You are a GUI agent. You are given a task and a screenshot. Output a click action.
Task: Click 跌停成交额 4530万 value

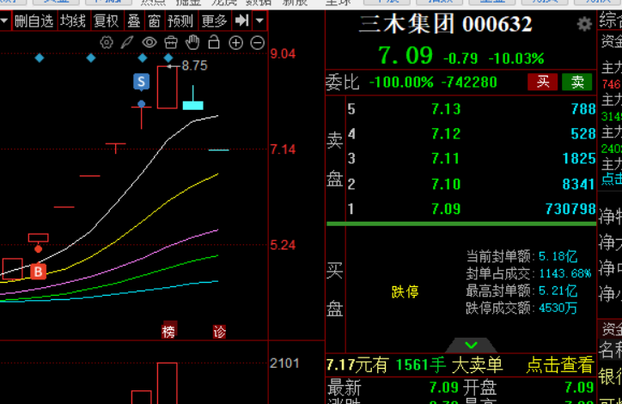point(558,308)
